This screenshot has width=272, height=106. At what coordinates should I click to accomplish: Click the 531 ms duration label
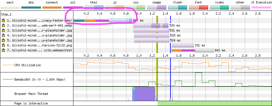click(x=175, y=30)
